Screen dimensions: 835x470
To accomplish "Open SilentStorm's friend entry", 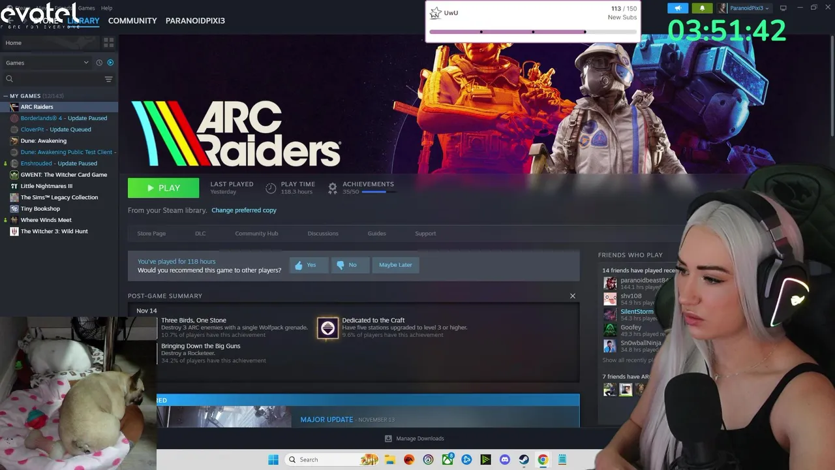I will click(x=628, y=315).
